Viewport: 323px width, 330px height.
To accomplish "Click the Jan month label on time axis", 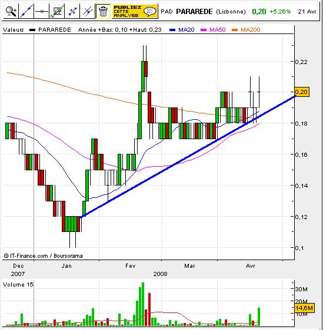I will [66, 266].
